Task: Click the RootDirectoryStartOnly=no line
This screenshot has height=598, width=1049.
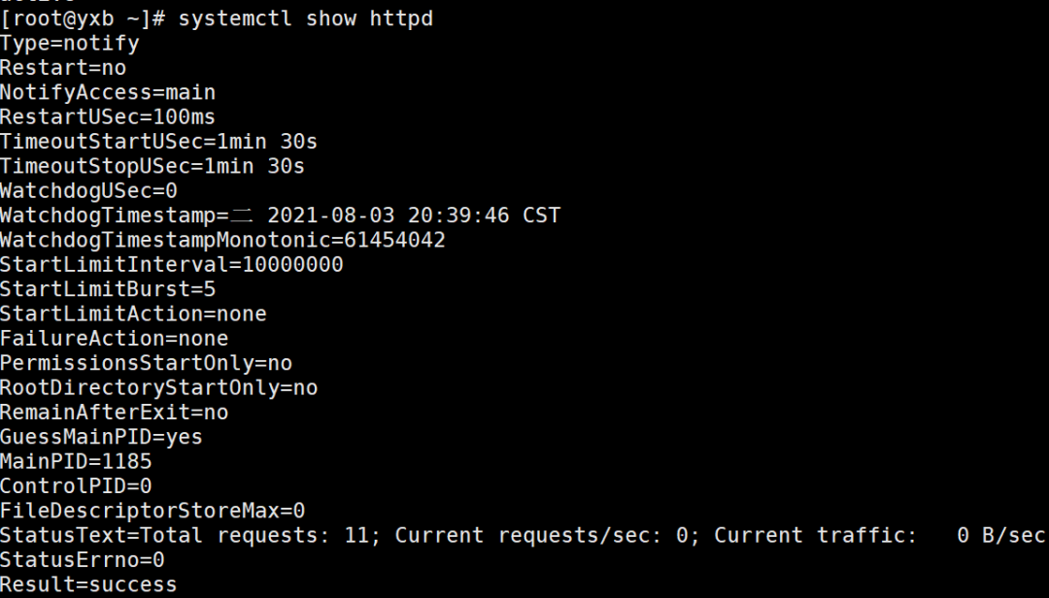Action: (158, 388)
